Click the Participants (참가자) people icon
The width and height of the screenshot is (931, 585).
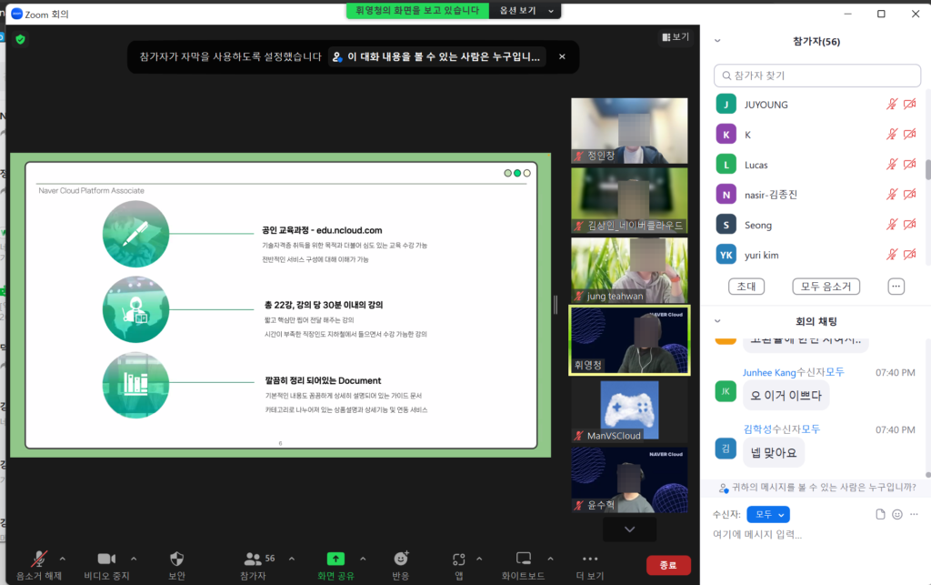[253, 559]
